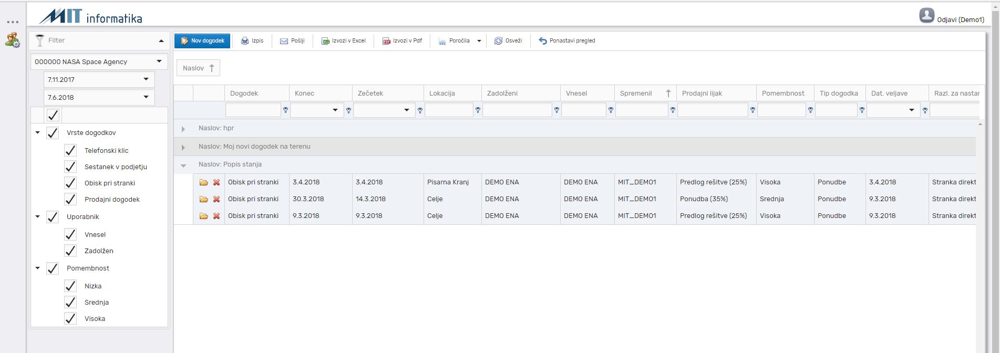This screenshot has width=1000, height=353.
Task: Click the Odjavi (Demo1) link
Action: pyautogui.click(x=961, y=19)
